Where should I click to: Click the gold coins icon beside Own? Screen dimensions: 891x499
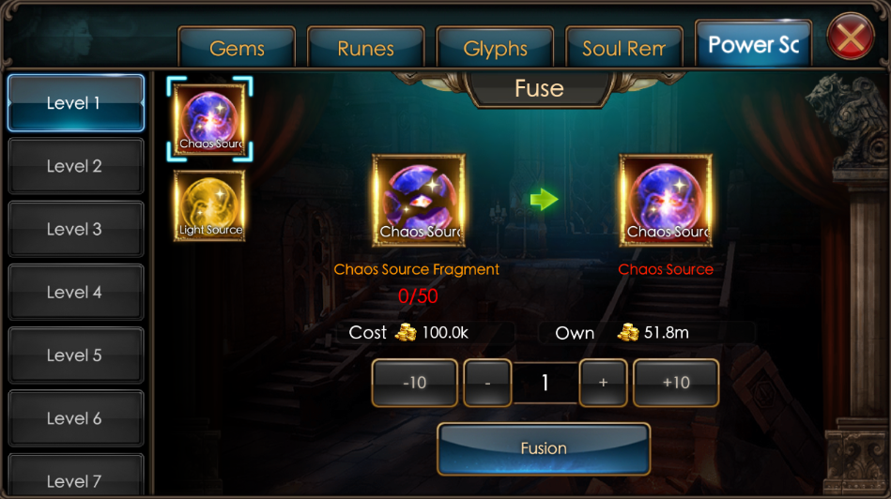tap(628, 332)
